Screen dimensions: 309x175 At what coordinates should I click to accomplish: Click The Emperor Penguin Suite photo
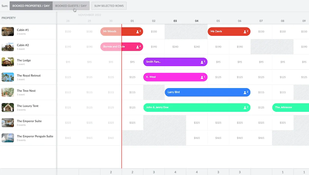(x=8, y=138)
